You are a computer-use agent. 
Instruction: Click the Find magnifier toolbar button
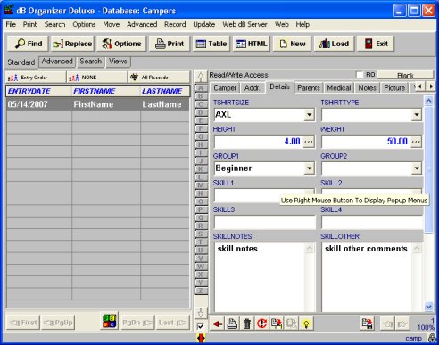[29, 44]
